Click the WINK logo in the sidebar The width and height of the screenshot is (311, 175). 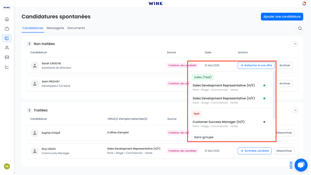point(7,7)
